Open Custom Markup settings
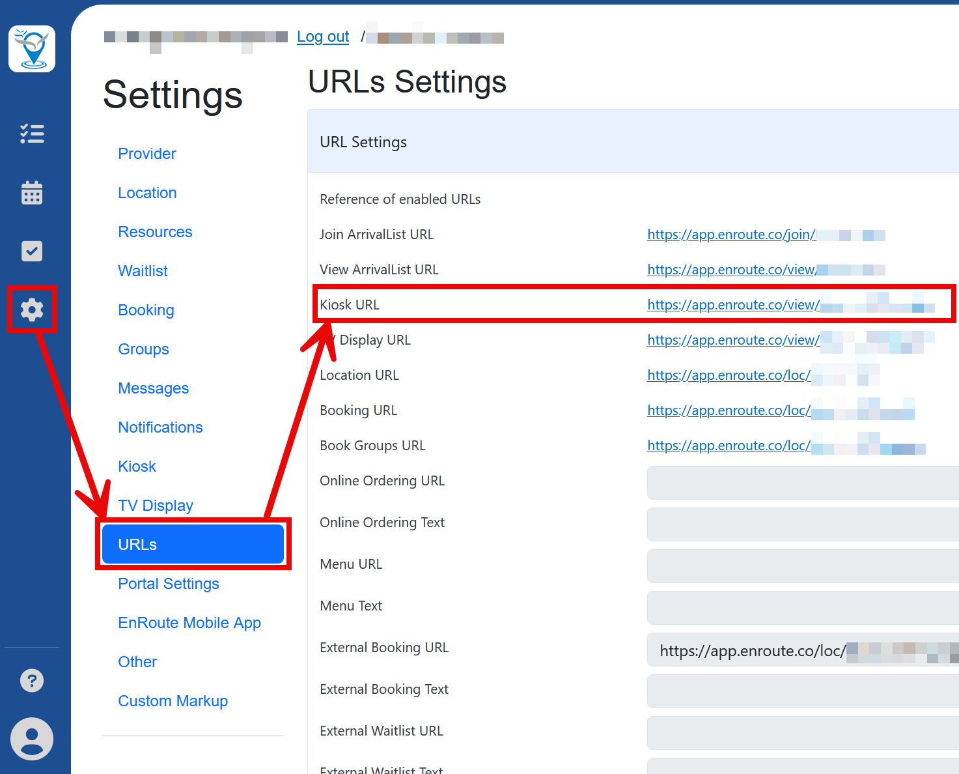Viewport: 959px width, 774px height. [x=173, y=701]
